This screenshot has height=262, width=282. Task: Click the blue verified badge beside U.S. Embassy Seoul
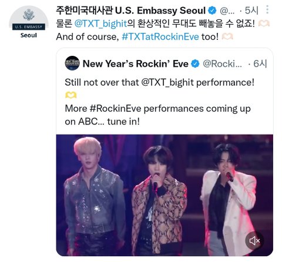coord(211,11)
